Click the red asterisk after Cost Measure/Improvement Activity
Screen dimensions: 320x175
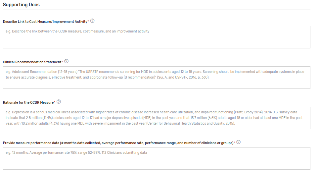pyautogui.click(x=88, y=21)
